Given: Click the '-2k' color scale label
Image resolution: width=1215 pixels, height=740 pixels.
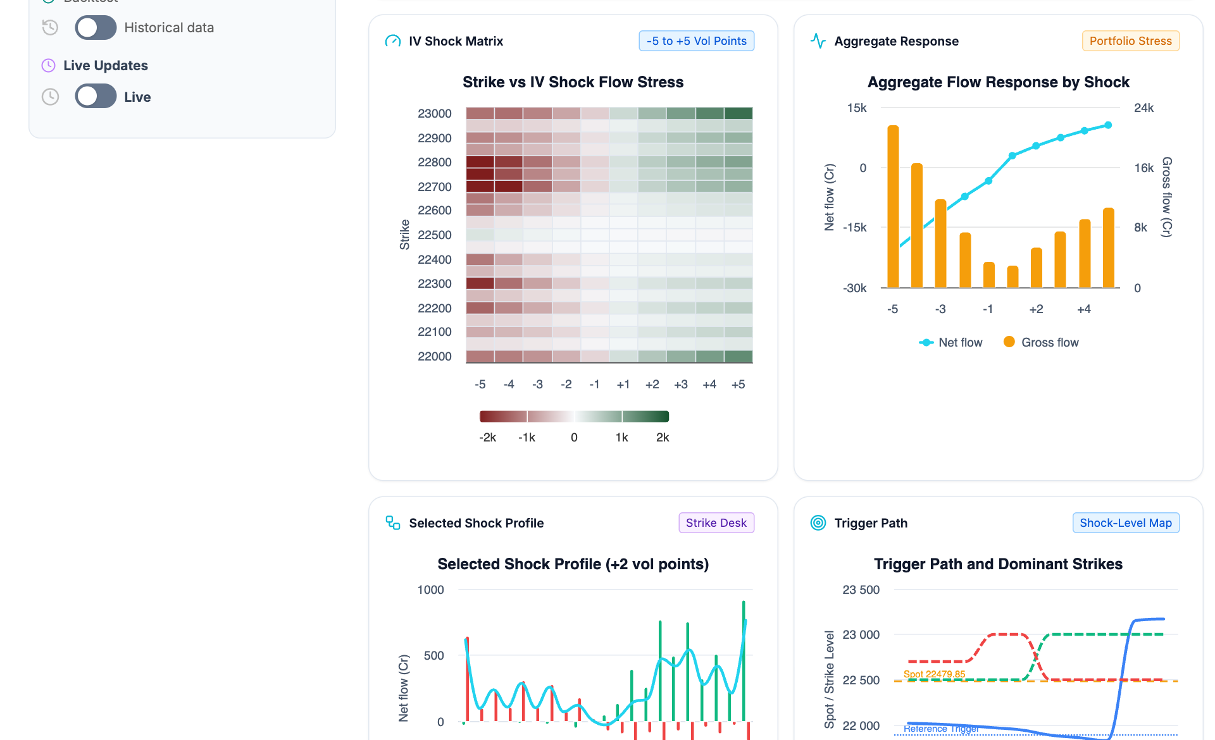Looking at the screenshot, I should pos(487,438).
